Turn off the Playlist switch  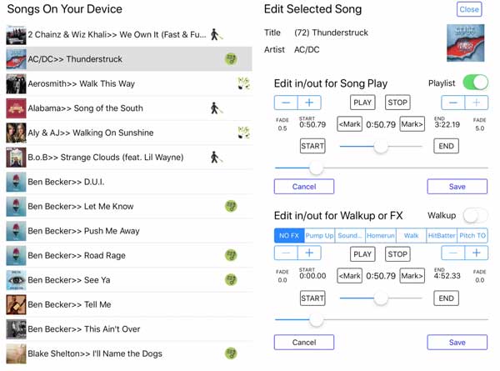(475, 83)
